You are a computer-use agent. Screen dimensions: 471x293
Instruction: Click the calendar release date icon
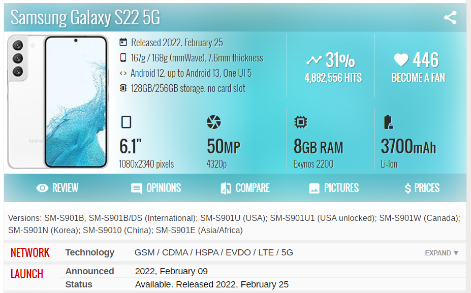[123, 42]
